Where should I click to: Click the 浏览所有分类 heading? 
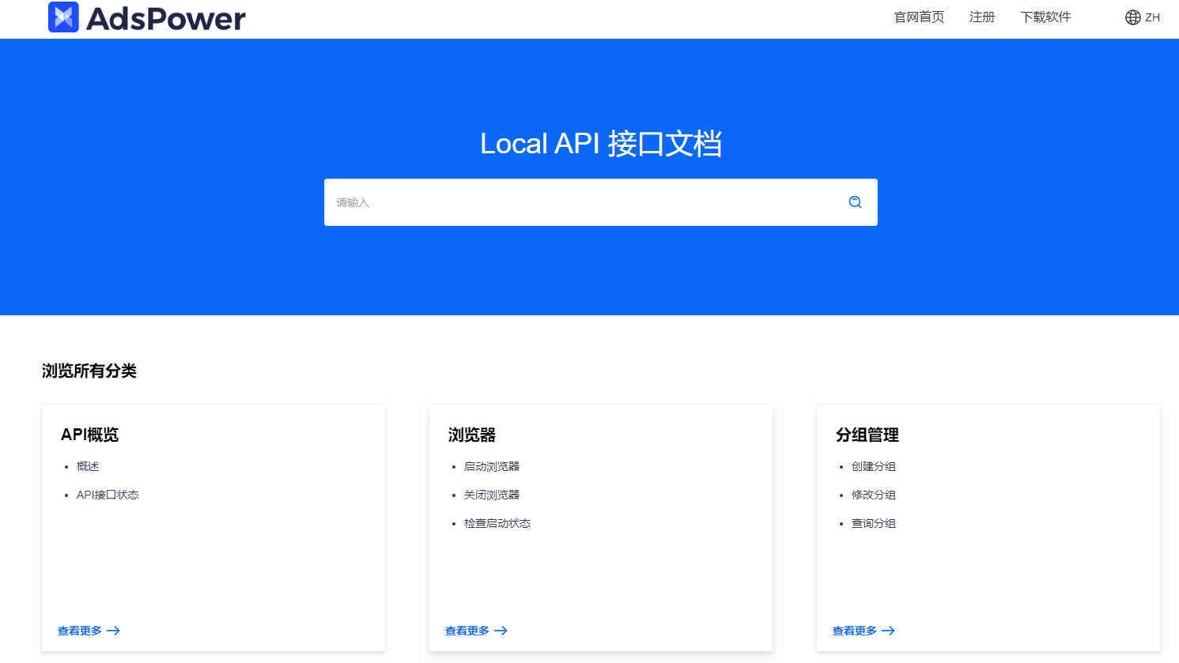[x=89, y=371]
